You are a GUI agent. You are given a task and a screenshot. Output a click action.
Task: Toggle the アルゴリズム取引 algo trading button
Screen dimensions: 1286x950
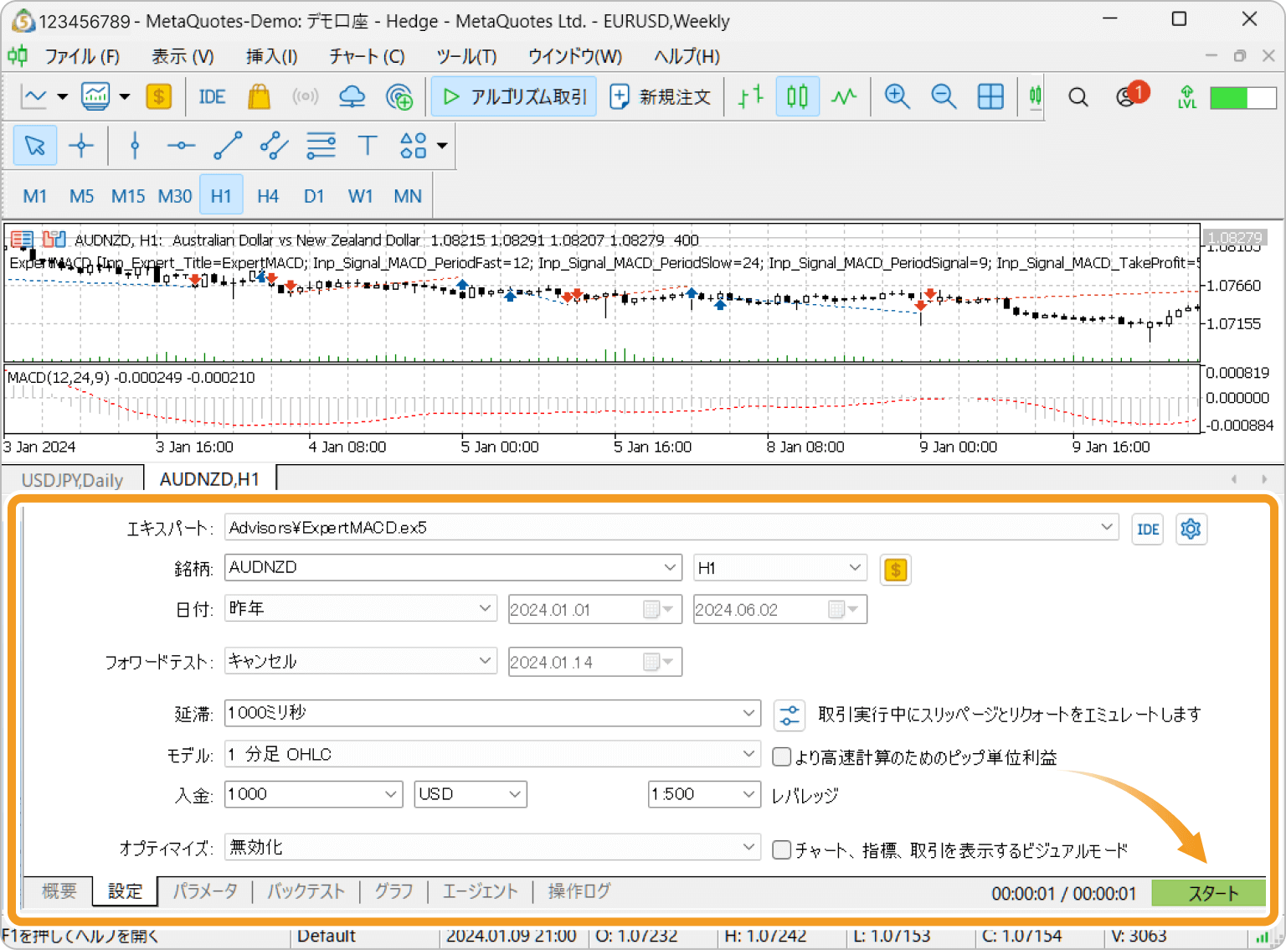tap(514, 96)
